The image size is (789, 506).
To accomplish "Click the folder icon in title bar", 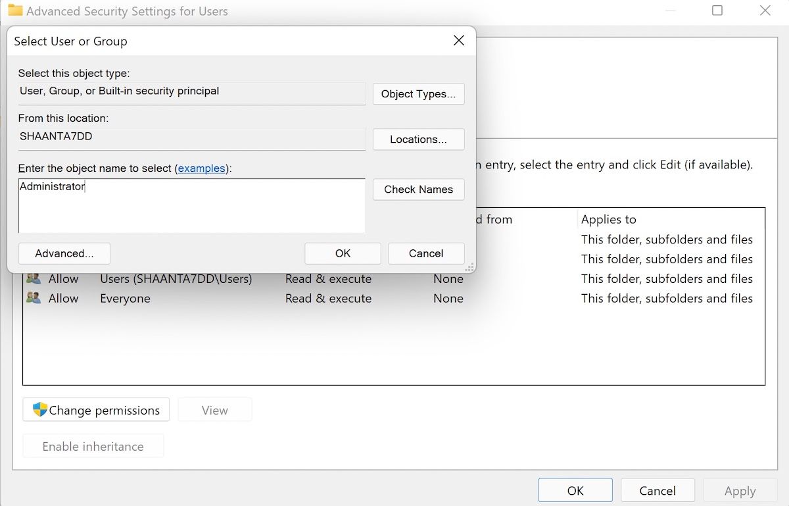I will coord(14,11).
